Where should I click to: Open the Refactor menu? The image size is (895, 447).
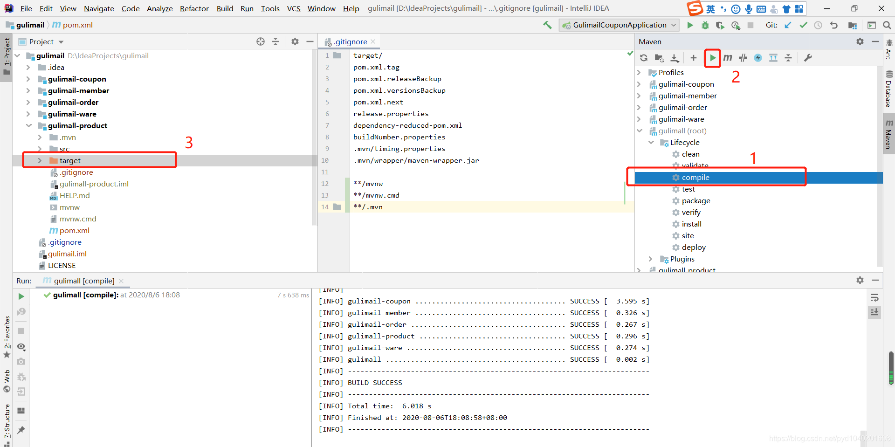194,8
